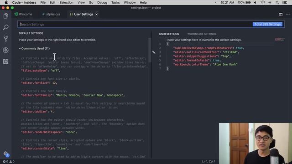Click the split editor icon in the tab bar

click(281, 14)
